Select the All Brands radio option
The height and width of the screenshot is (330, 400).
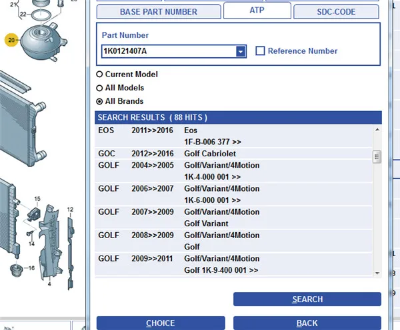(x=99, y=101)
